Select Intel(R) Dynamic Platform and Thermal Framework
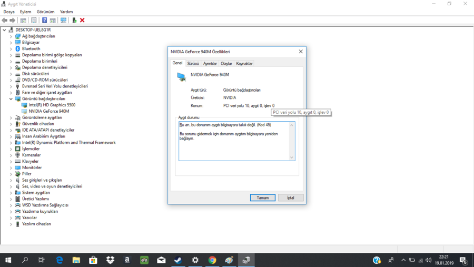The image size is (474, 267). point(68,143)
